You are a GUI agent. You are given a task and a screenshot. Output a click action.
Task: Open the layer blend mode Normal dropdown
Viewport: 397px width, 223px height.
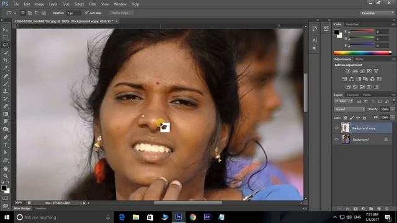pos(349,109)
